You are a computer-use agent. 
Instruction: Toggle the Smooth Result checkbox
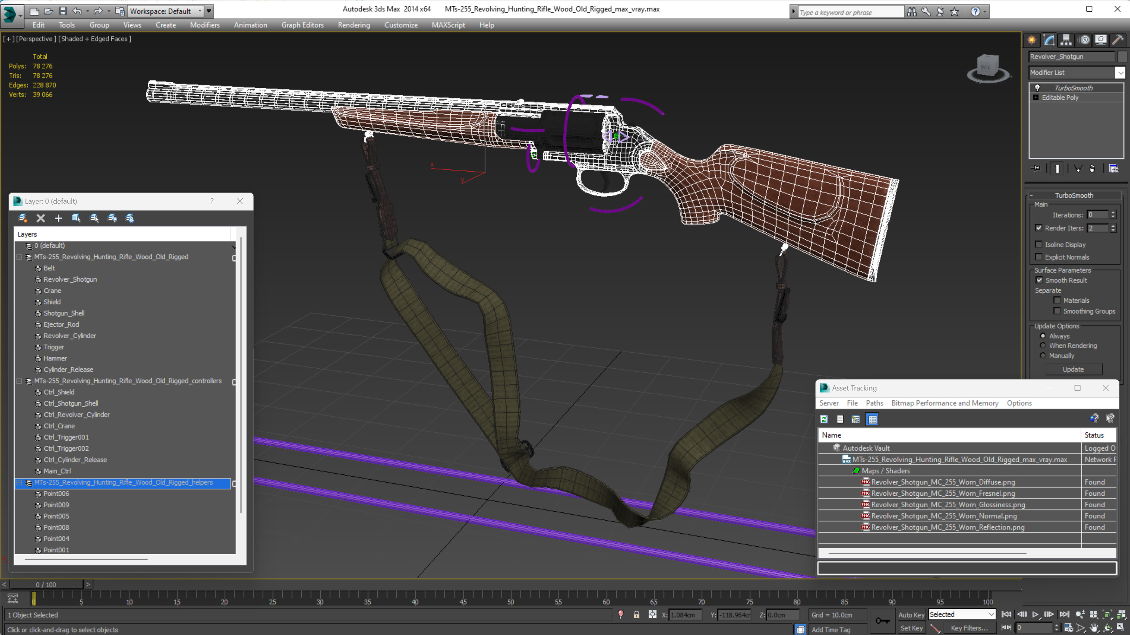1039,280
